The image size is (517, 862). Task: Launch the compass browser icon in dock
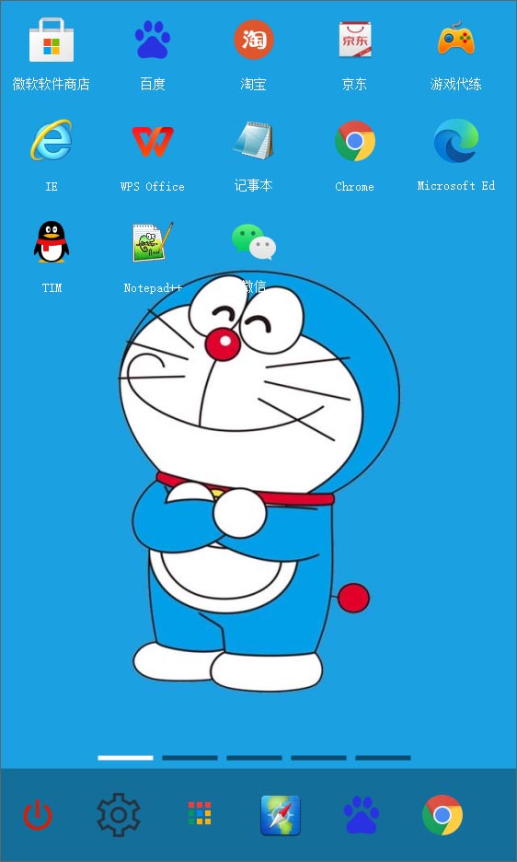click(281, 815)
